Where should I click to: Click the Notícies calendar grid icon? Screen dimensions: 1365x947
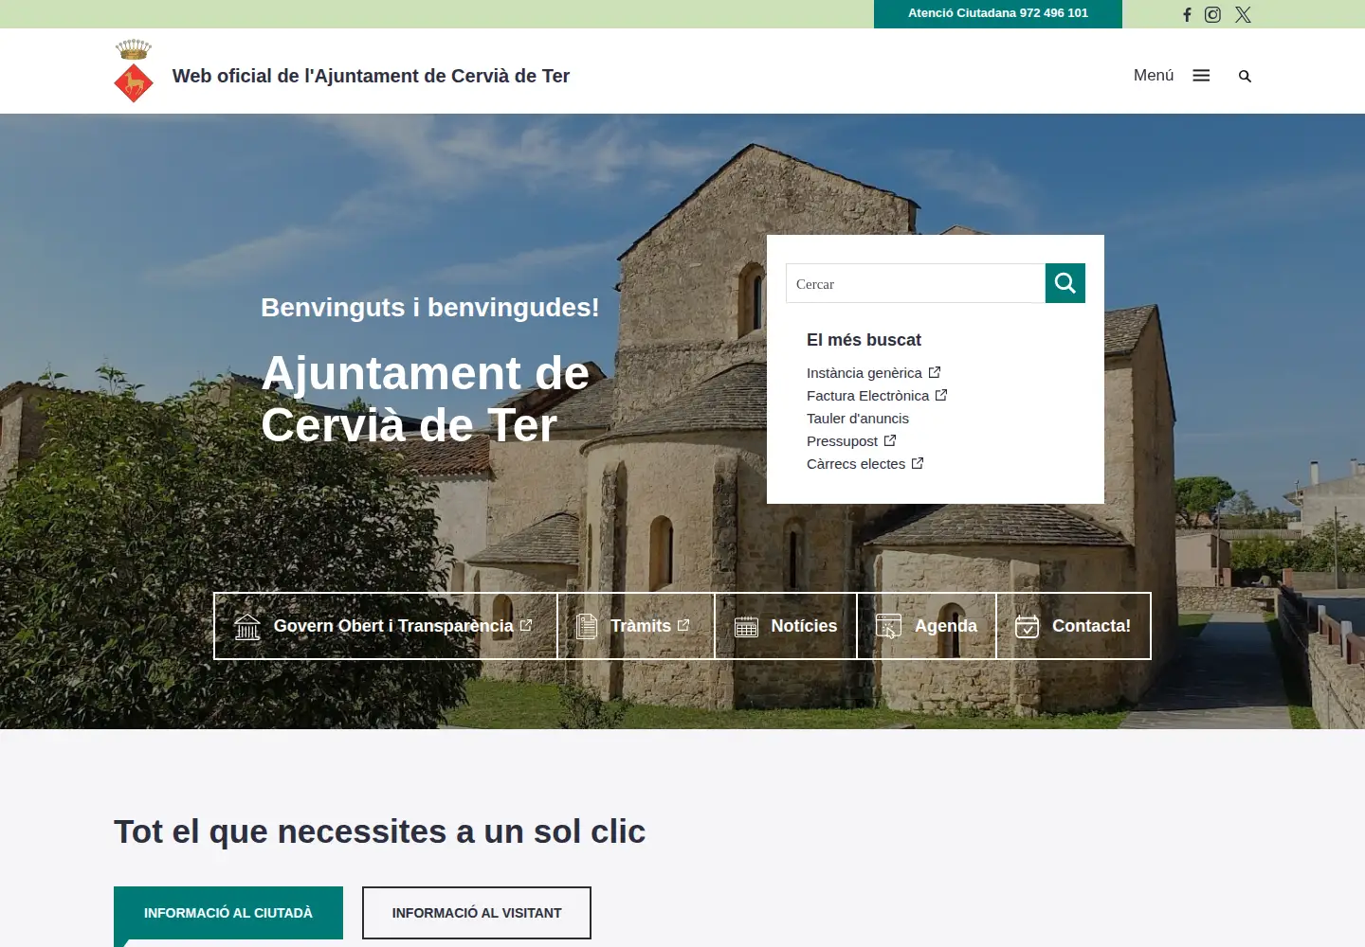(747, 626)
